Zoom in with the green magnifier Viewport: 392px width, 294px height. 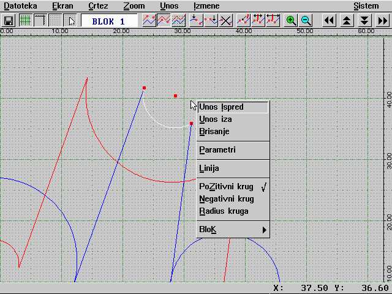291,20
